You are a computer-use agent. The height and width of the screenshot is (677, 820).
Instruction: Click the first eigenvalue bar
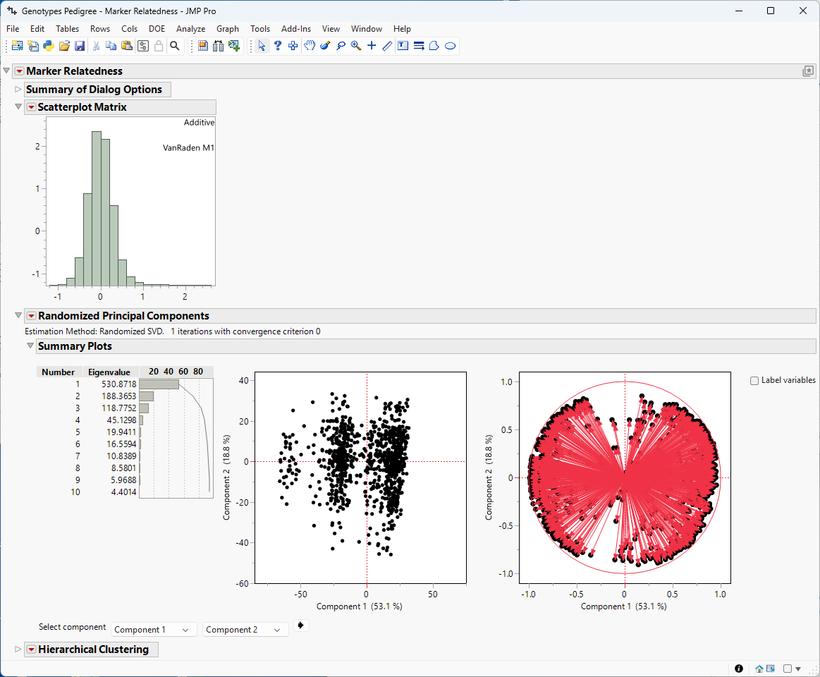(x=159, y=384)
